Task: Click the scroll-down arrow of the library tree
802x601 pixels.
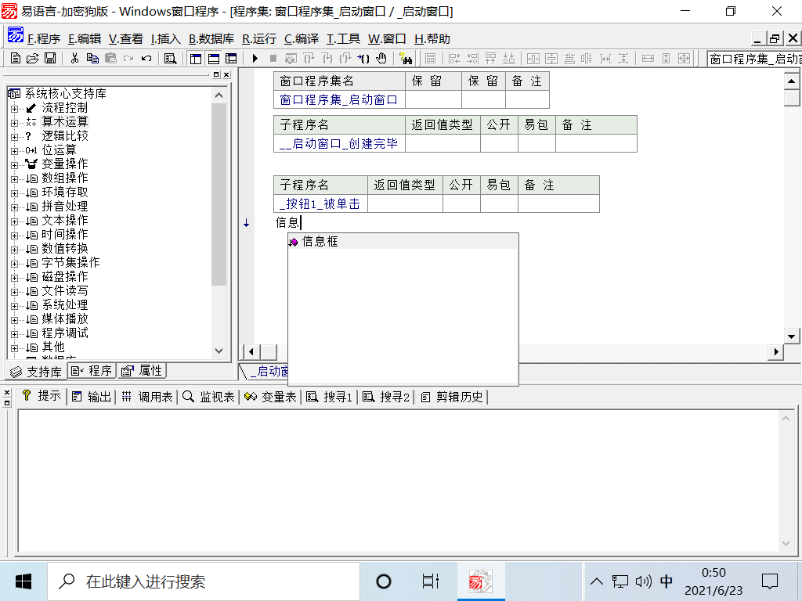Action: 219,351
